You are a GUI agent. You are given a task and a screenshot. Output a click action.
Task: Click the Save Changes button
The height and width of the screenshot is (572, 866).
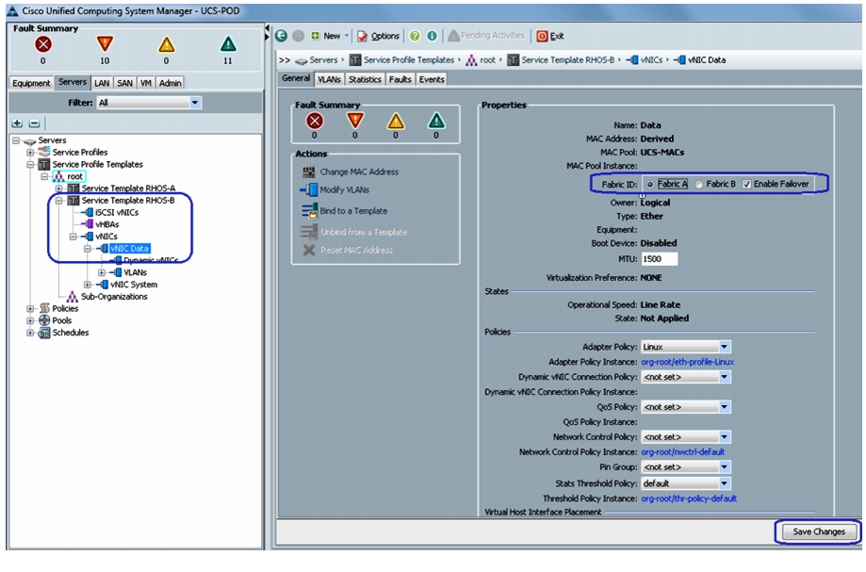click(819, 531)
